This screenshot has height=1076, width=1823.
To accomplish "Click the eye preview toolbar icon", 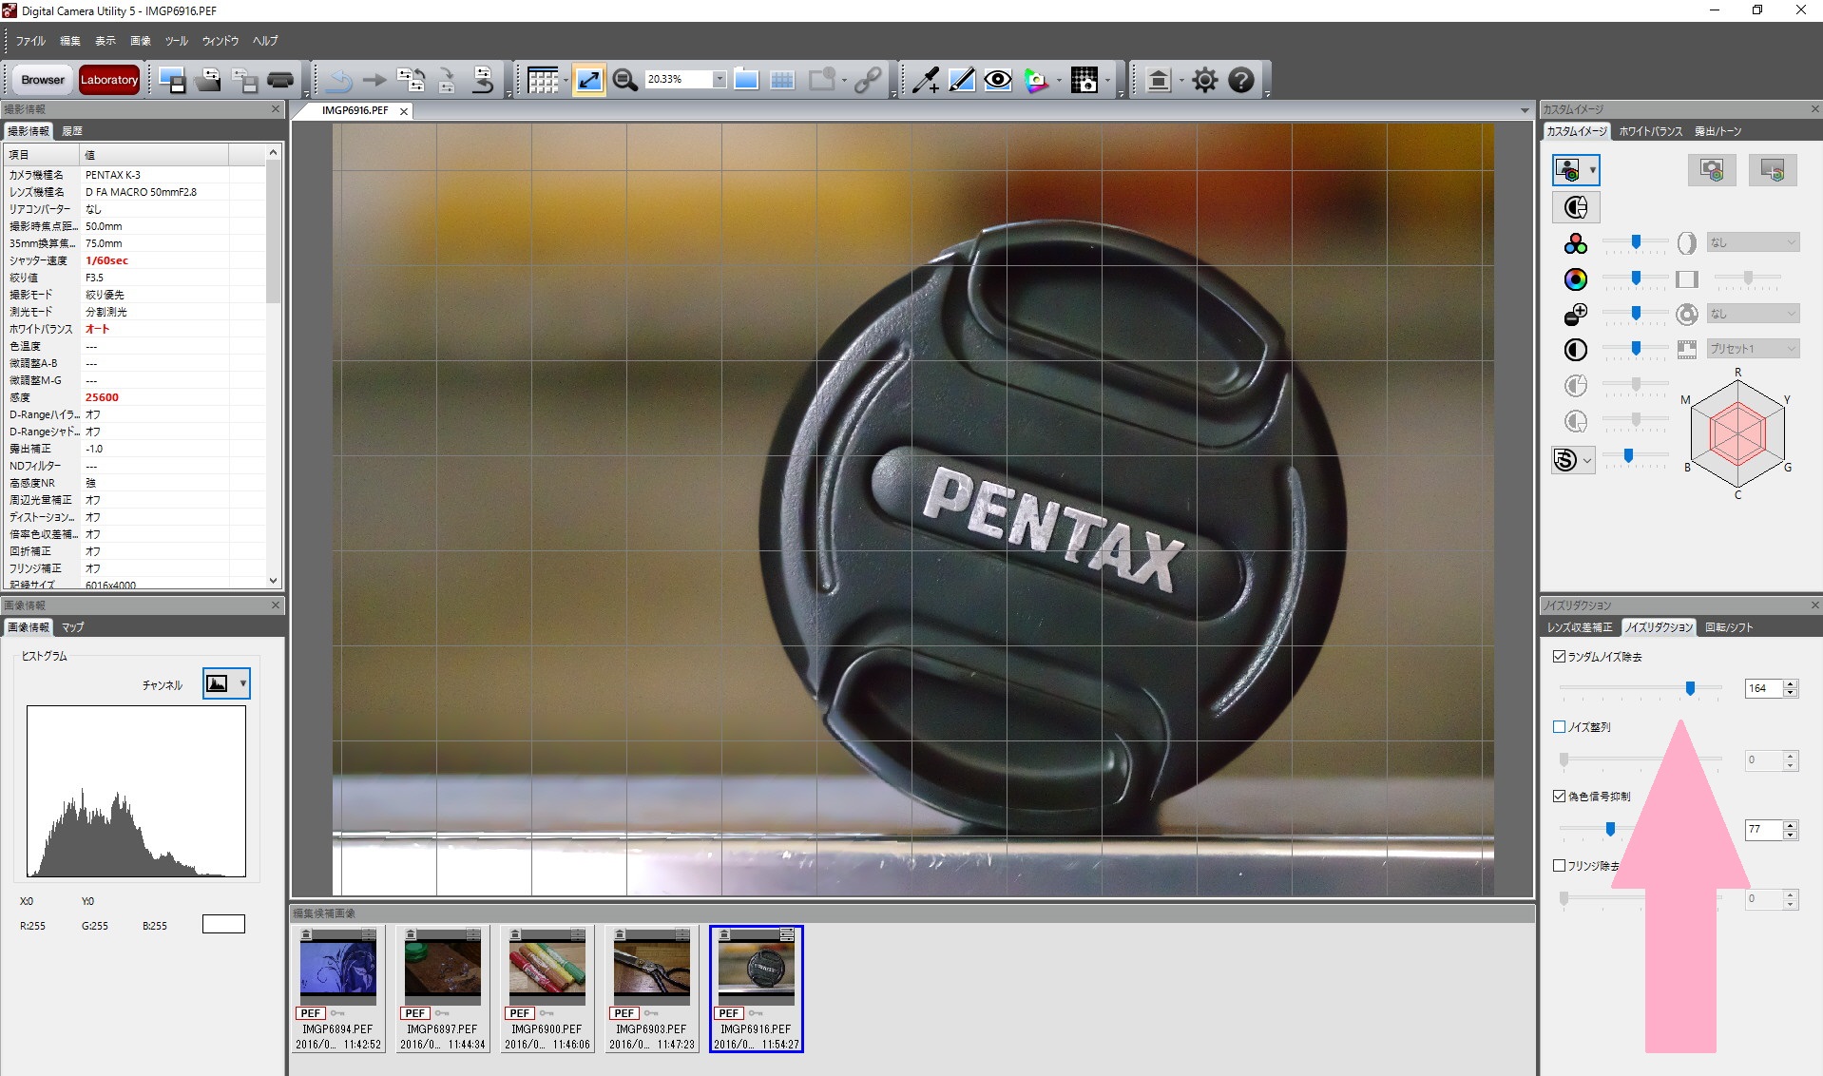I will tap(997, 80).
